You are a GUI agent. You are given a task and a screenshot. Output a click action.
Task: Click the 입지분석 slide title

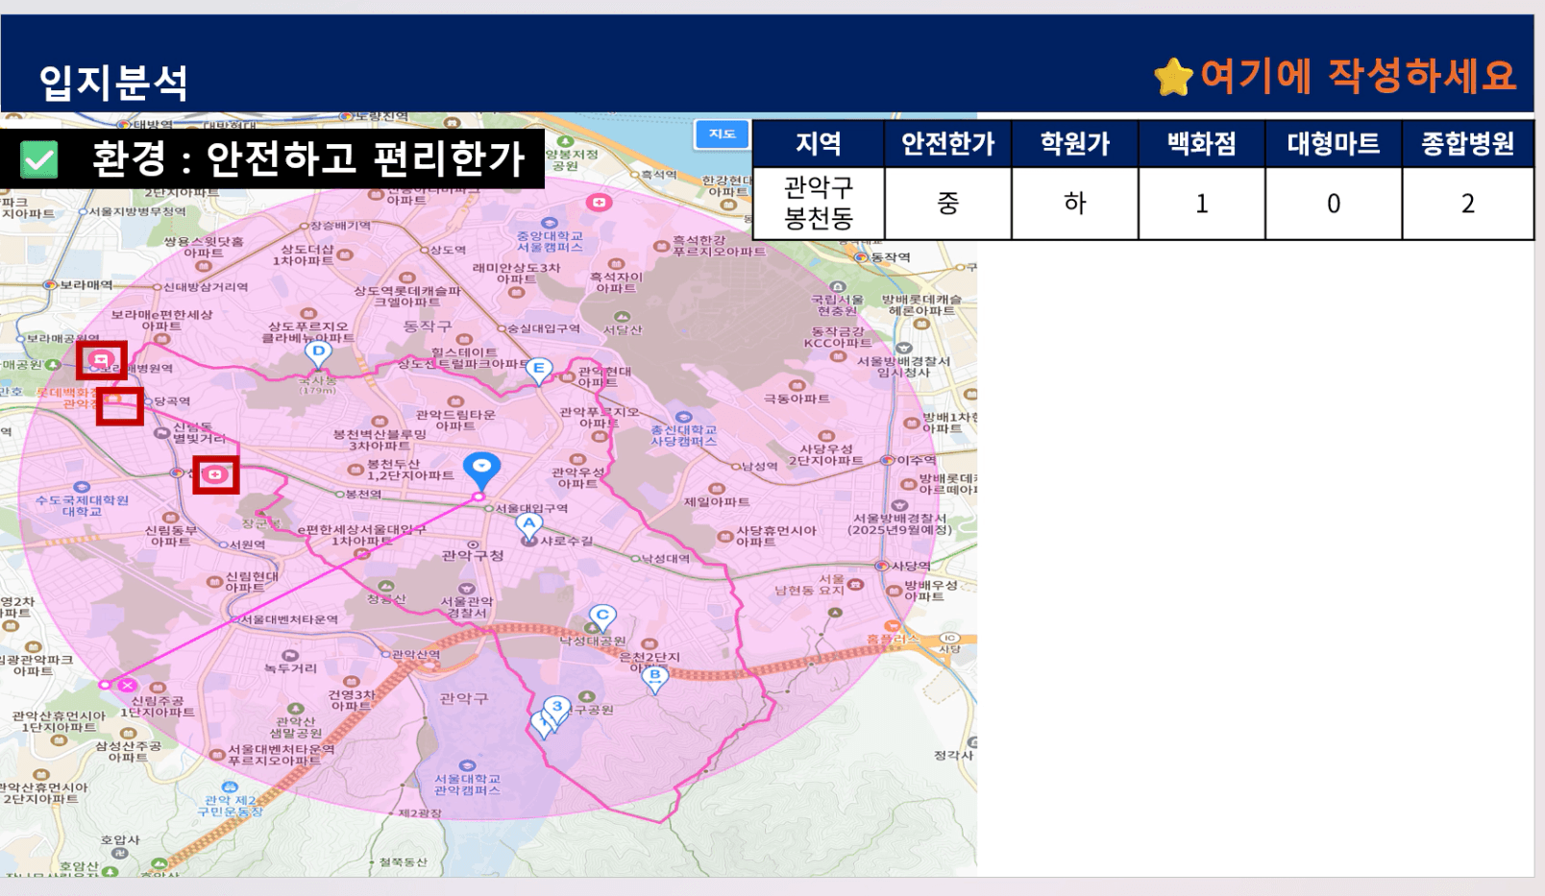pos(113,83)
